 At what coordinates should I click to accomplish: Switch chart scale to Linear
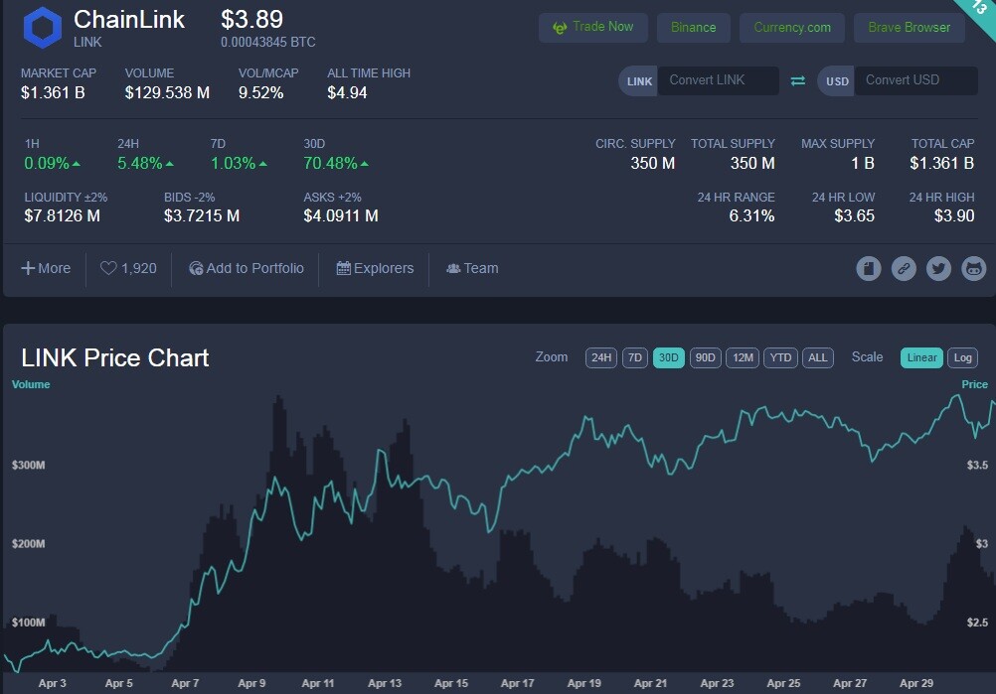tap(921, 357)
